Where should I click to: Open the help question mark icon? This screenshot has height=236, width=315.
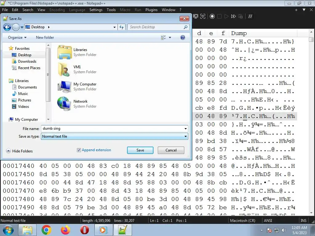coord(183,37)
